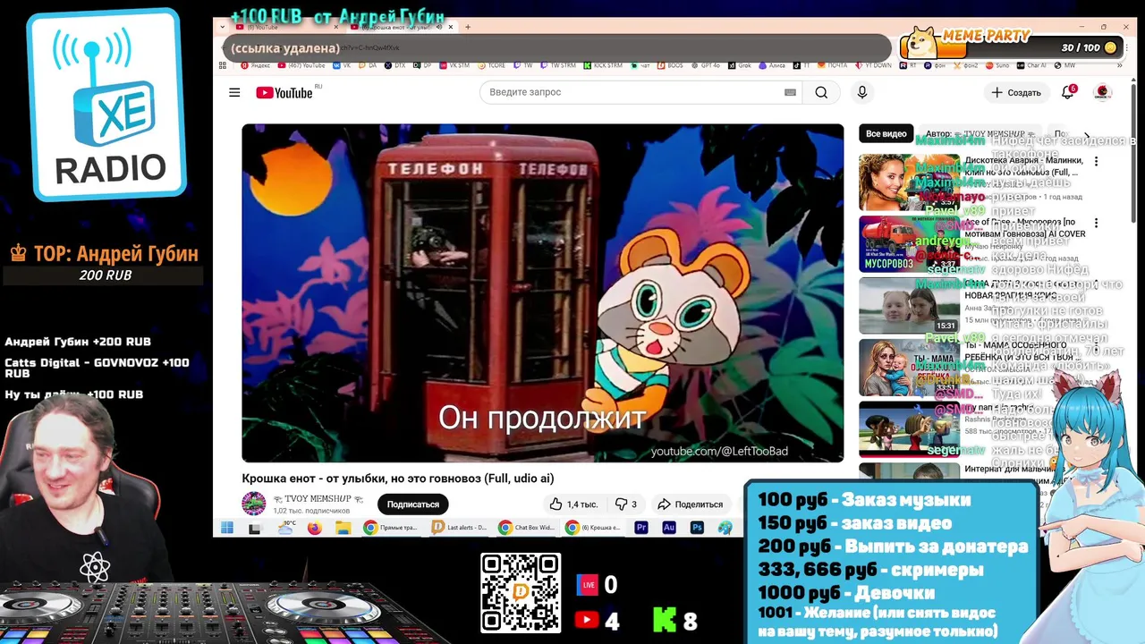Select the Автор: TVOY MEMSHUP chip
This screenshot has height=644, width=1145.
coord(980,133)
